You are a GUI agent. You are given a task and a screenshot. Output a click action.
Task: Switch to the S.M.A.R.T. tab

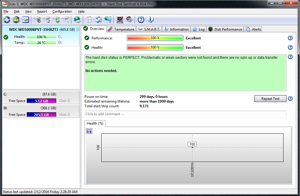click(149, 29)
